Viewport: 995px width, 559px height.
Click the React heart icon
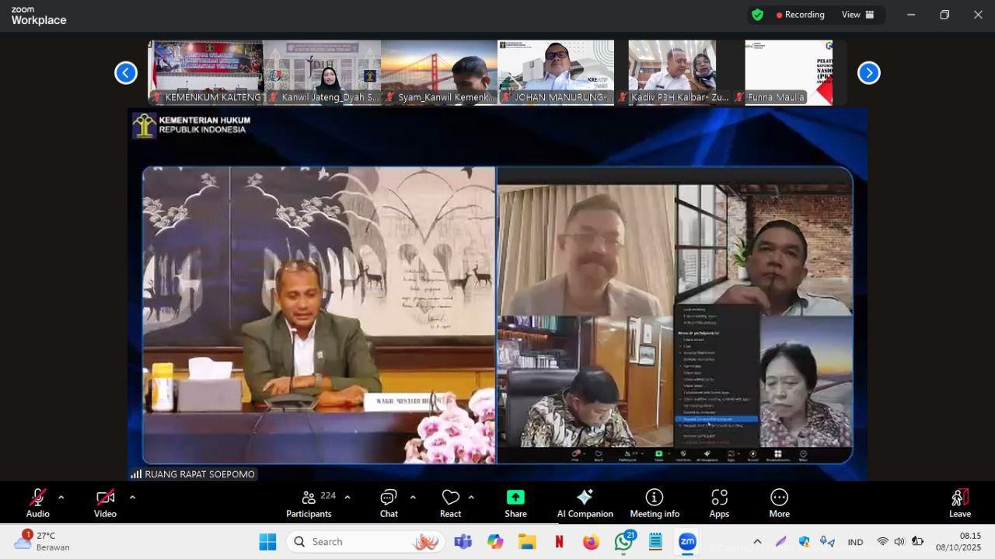click(450, 503)
